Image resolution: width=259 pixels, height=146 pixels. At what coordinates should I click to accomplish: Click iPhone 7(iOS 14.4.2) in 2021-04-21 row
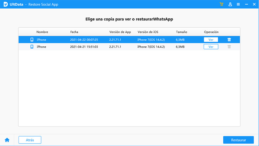coord(151,47)
